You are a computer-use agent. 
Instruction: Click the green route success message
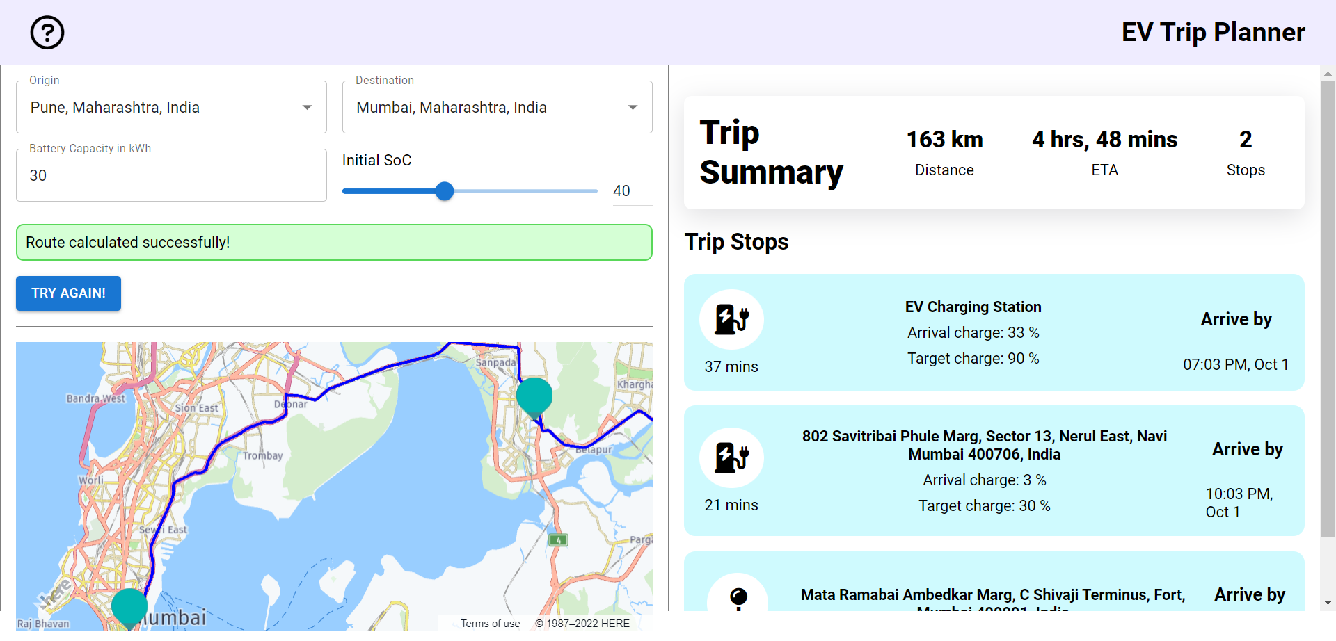pyautogui.click(x=334, y=242)
